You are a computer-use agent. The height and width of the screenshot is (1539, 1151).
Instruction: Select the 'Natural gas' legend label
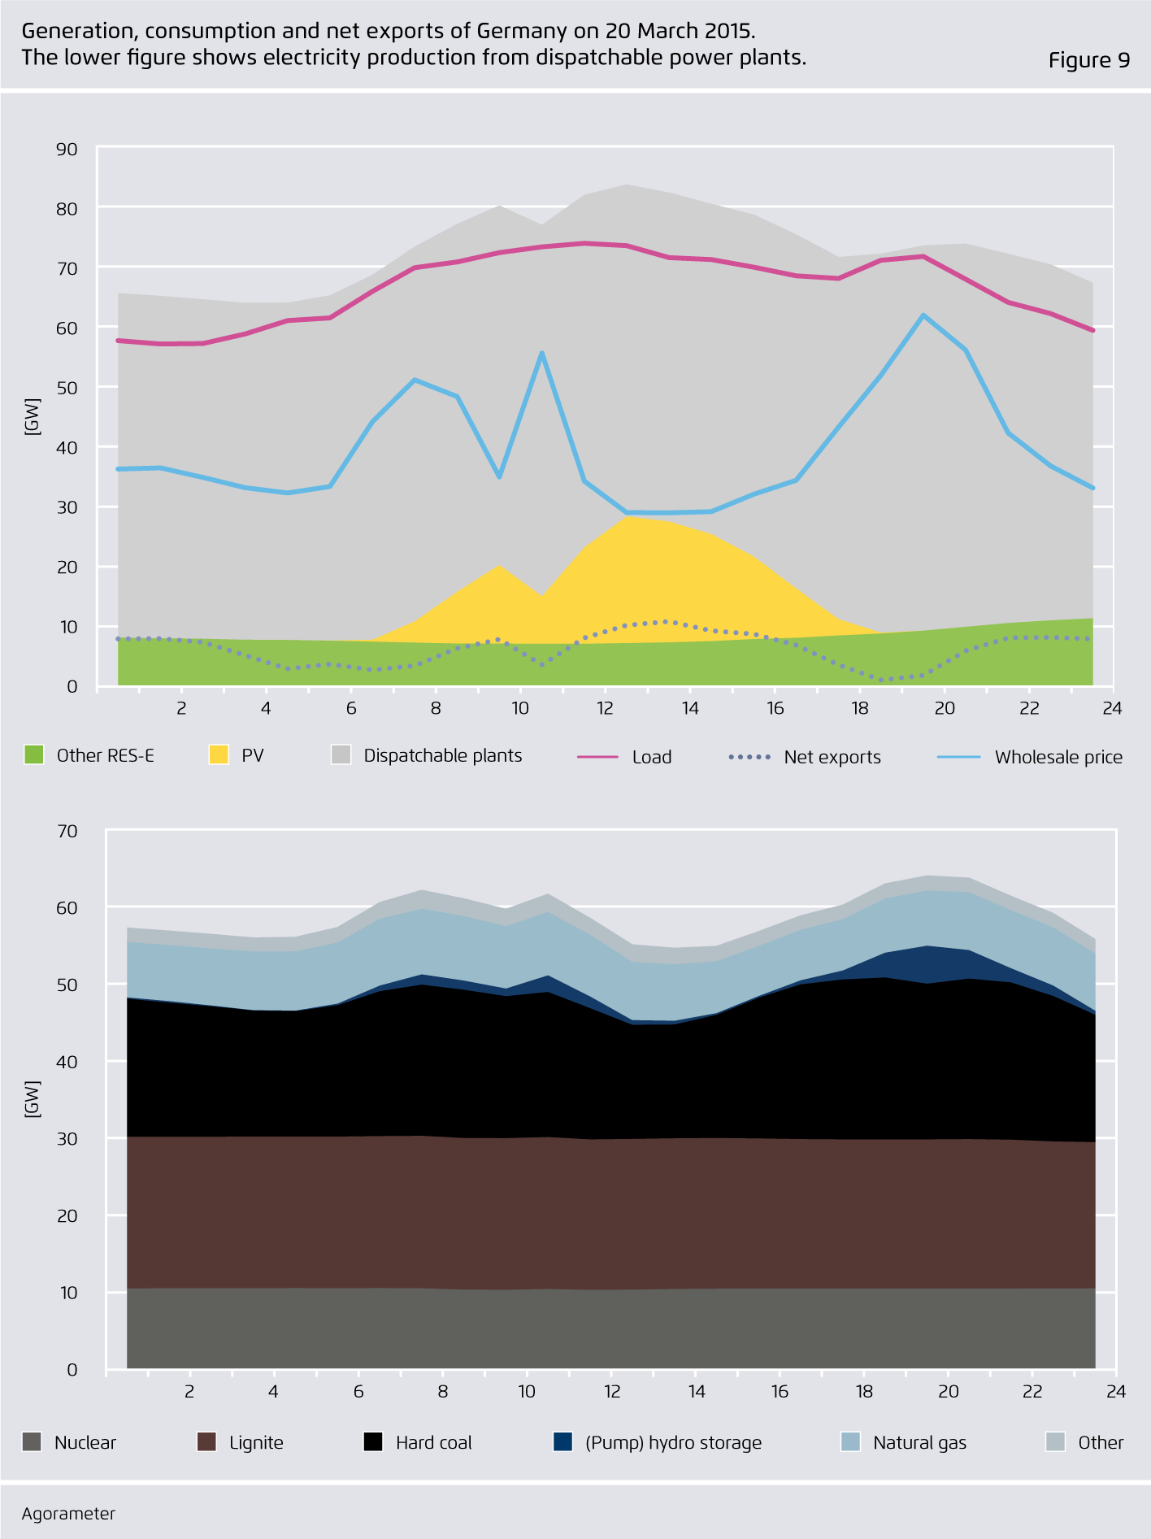pyautogui.click(x=920, y=1443)
